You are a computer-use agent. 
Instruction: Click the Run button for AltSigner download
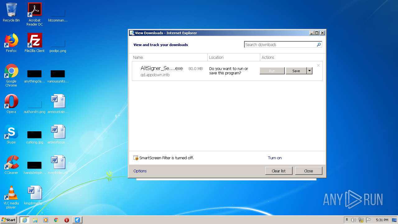tap(272, 71)
